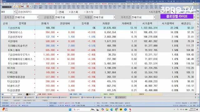
Task: Click the light blue link bar at bottom
Action: point(85,94)
